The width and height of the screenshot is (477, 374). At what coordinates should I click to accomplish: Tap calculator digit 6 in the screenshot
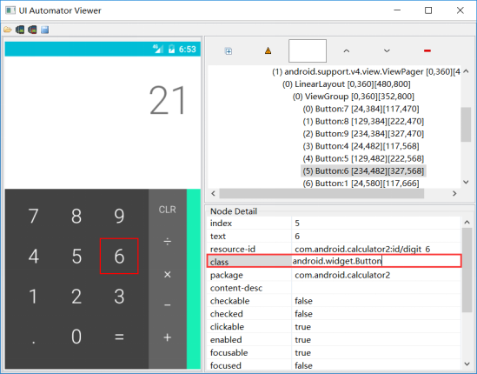(119, 256)
